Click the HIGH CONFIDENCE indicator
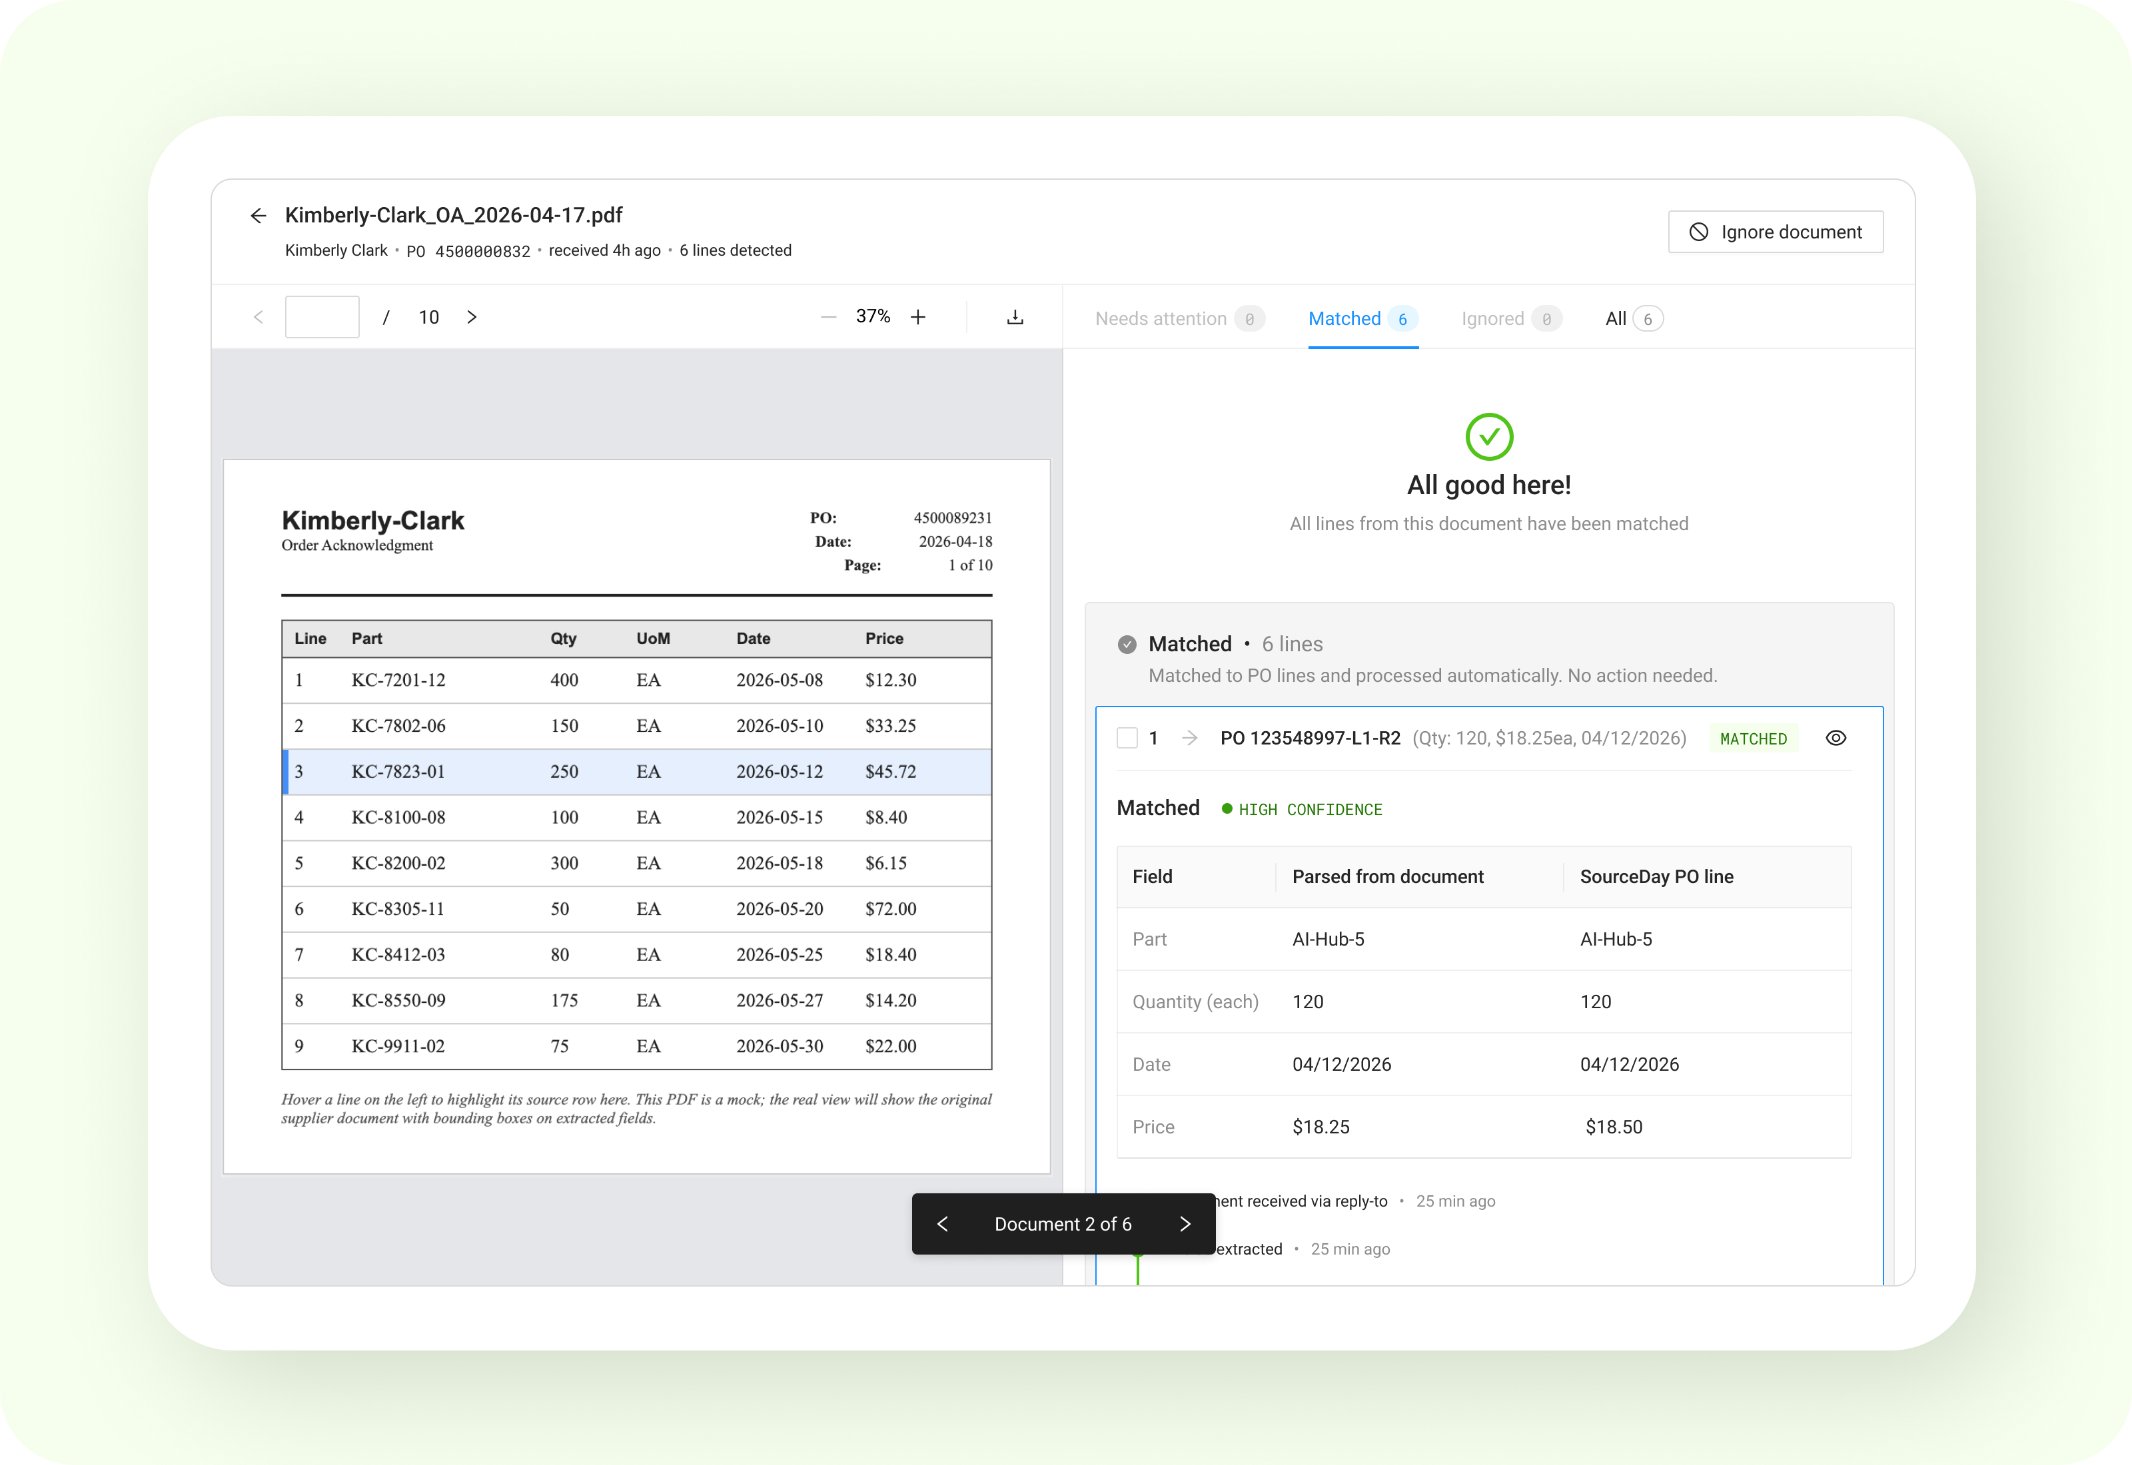Viewport: 2132px width, 1465px height. pyautogui.click(x=1301, y=810)
